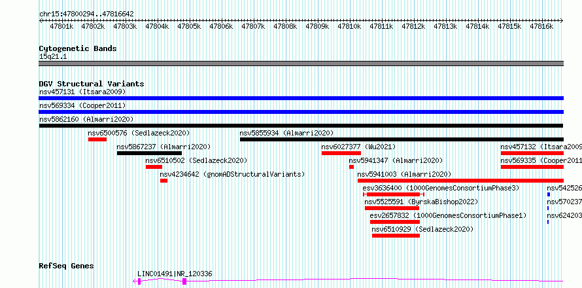Click the RefSeq Genes track title
Viewport: 582px width, 288px height.
tap(67, 266)
